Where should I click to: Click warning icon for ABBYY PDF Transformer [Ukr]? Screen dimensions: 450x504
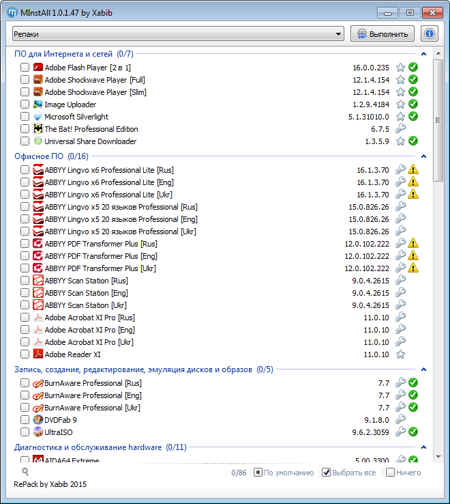(x=413, y=268)
